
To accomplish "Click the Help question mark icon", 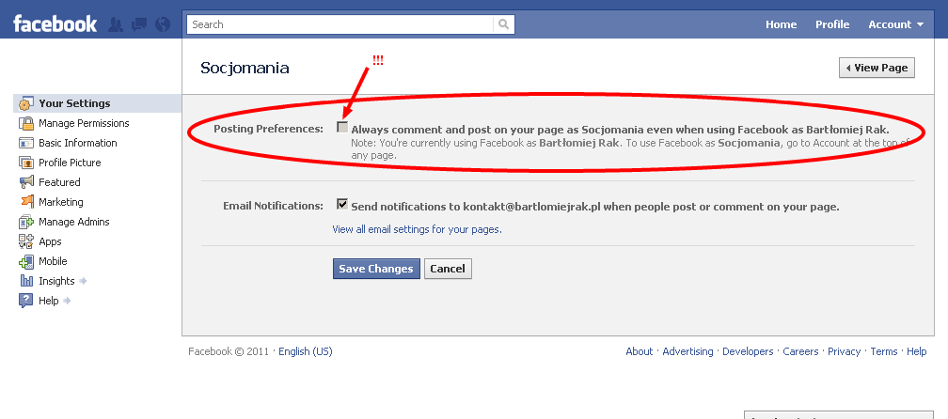I will (26, 301).
